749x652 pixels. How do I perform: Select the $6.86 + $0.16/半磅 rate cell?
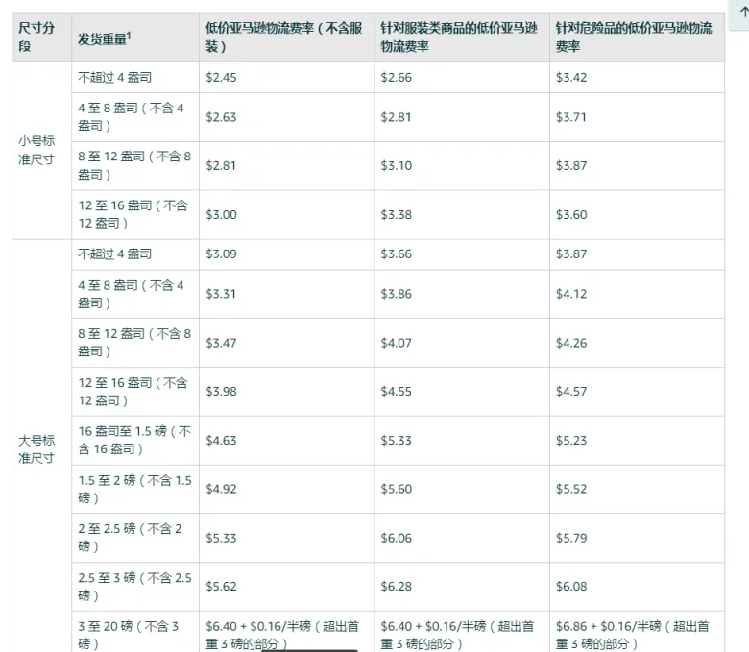[x=637, y=632]
